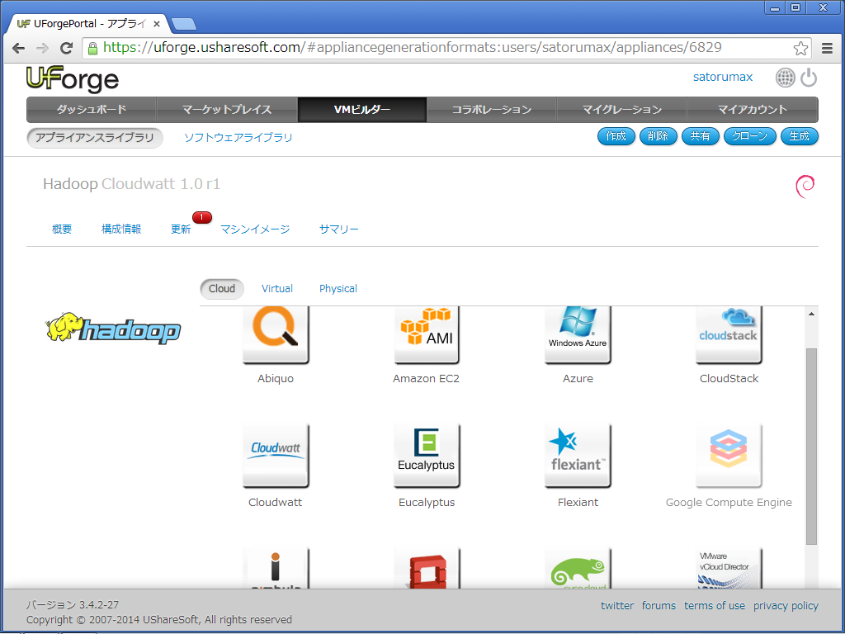The height and width of the screenshot is (634, 845).
Task: Click the scrollbar up arrow
Action: click(812, 314)
